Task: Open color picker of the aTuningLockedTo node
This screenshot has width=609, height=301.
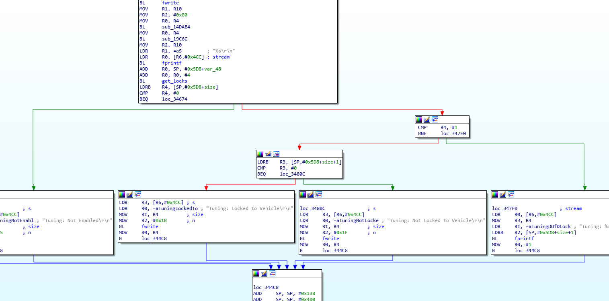Action: [x=122, y=194]
